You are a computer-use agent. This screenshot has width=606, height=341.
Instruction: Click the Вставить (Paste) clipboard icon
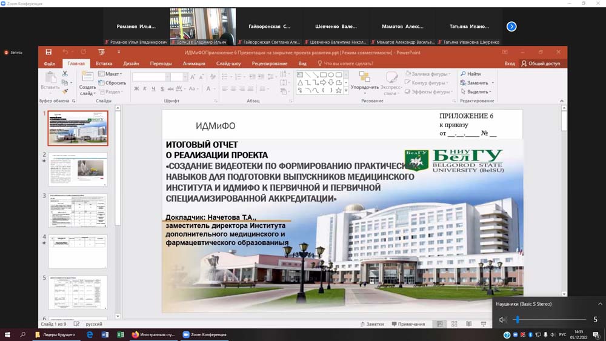coord(50,77)
